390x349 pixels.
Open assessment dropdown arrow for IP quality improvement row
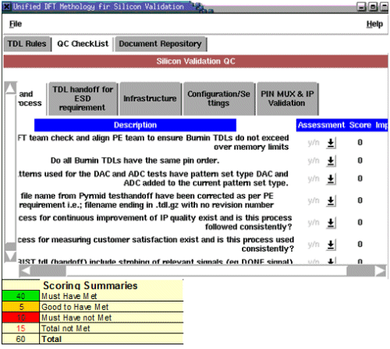(x=331, y=223)
